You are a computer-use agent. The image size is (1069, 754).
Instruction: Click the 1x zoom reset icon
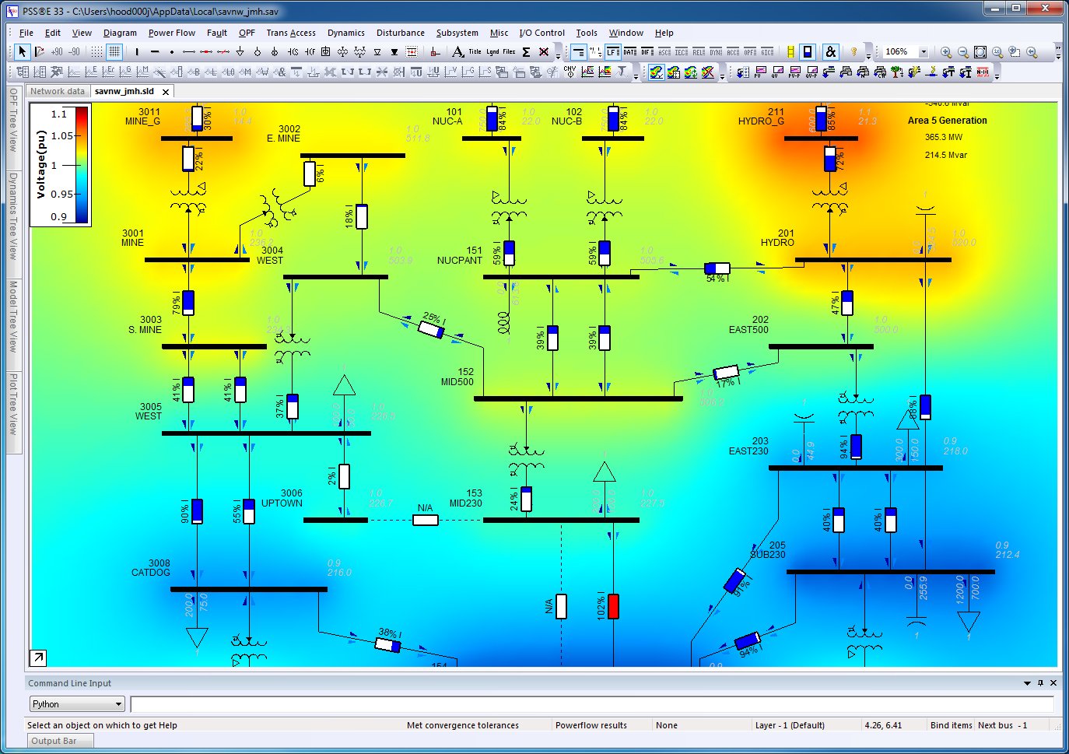coord(997,52)
